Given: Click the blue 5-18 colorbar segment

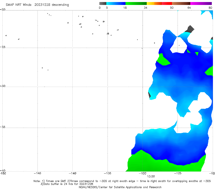Looking at the screenshot, I should 116,3.
